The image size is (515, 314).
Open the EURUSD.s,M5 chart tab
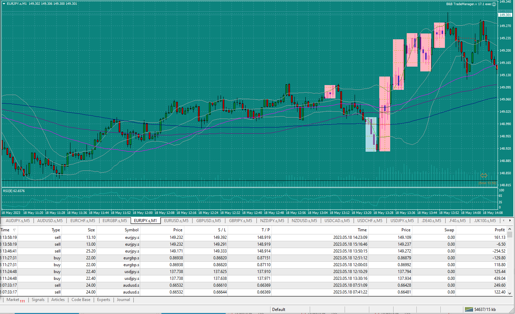(176, 221)
